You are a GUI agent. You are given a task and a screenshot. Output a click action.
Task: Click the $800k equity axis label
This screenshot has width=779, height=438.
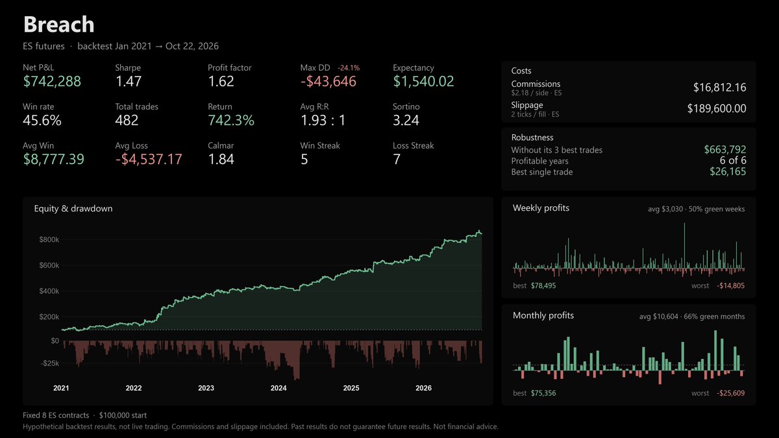point(49,240)
